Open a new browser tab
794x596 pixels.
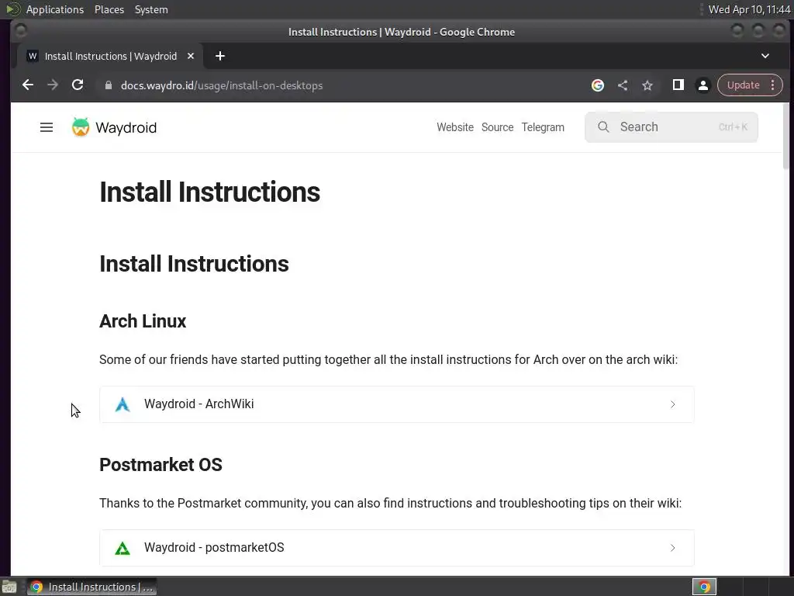(x=220, y=56)
